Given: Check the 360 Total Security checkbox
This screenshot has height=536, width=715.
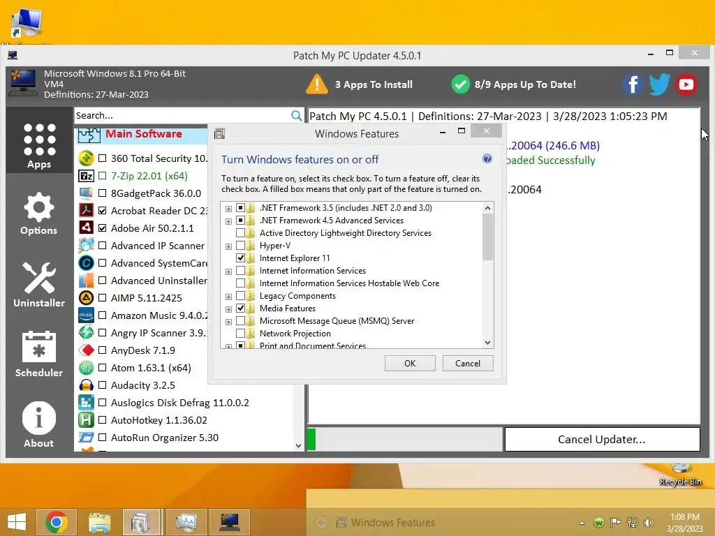Looking at the screenshot, I should tap(103, 158).
